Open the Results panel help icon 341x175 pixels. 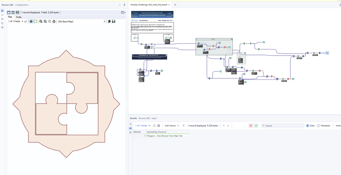[x=130, y=132]
